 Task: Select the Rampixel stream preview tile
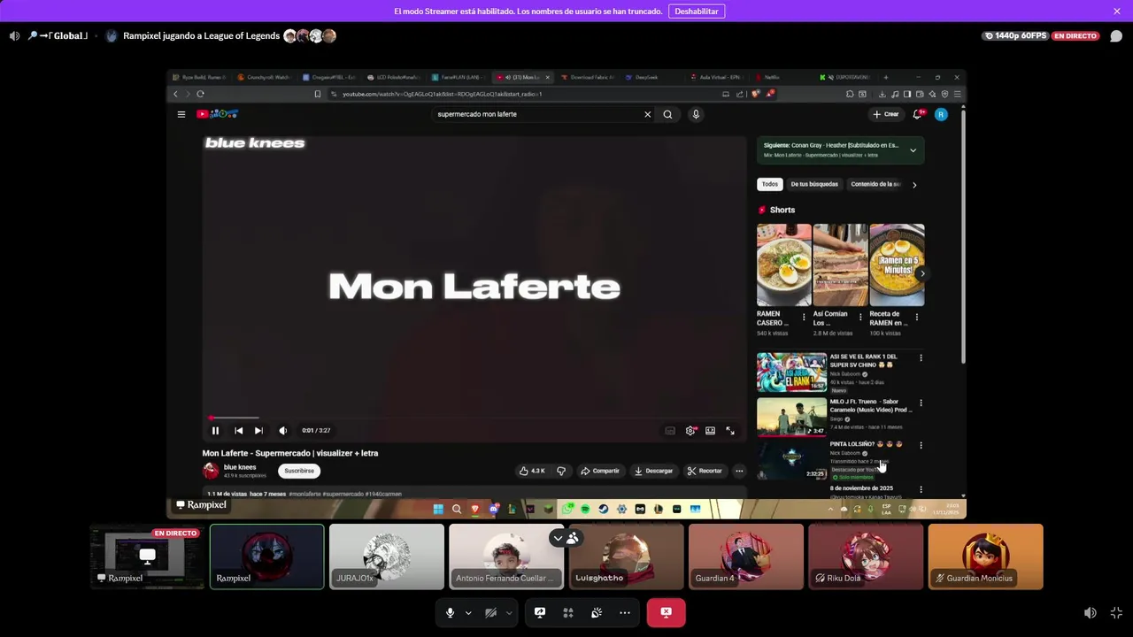(148, 556)
